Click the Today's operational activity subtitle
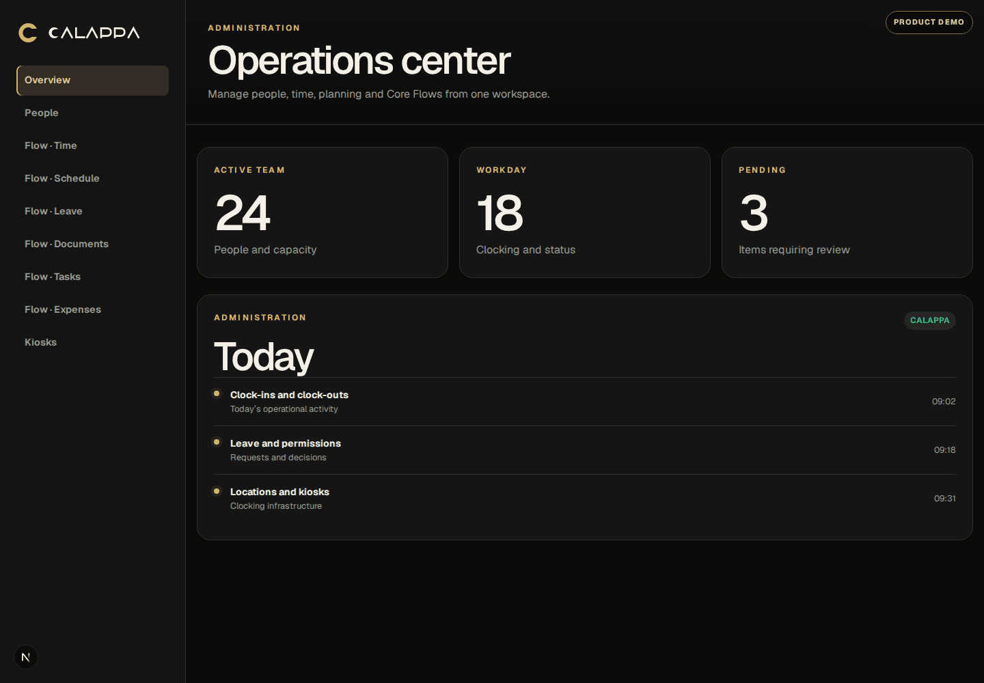Screen dimensions: 984x683 [x=284, y=409]
